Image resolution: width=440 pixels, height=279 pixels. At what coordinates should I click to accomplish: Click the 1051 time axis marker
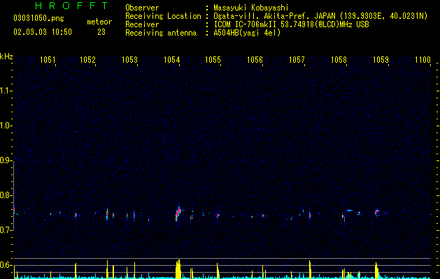pos(48,60)
